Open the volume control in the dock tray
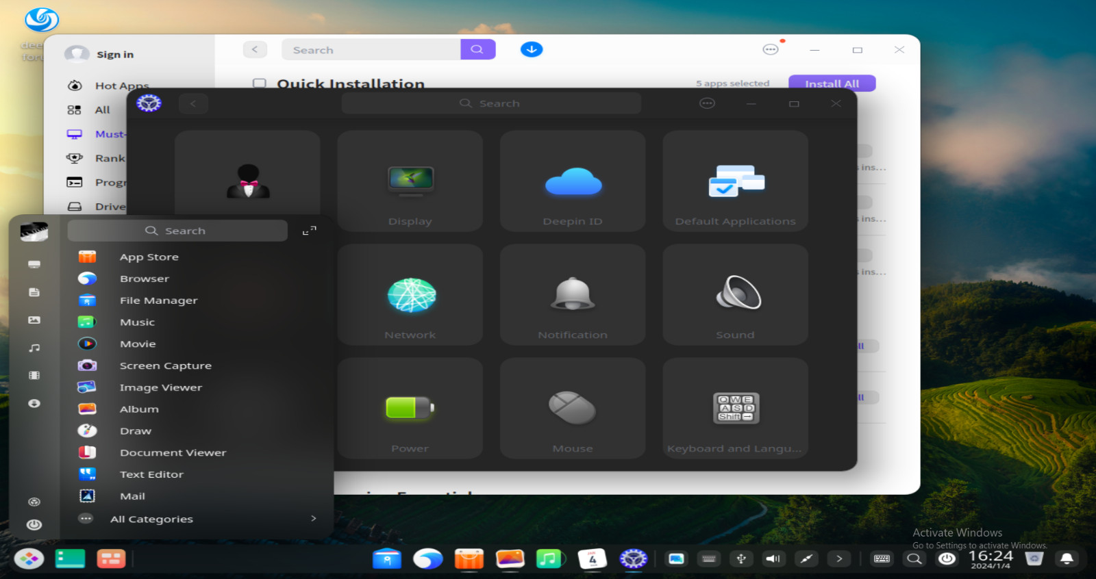Viewport: 1096px width, 579px height. click(773, 559)
